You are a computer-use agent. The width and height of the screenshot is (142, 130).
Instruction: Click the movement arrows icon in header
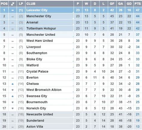coord(13,4)
